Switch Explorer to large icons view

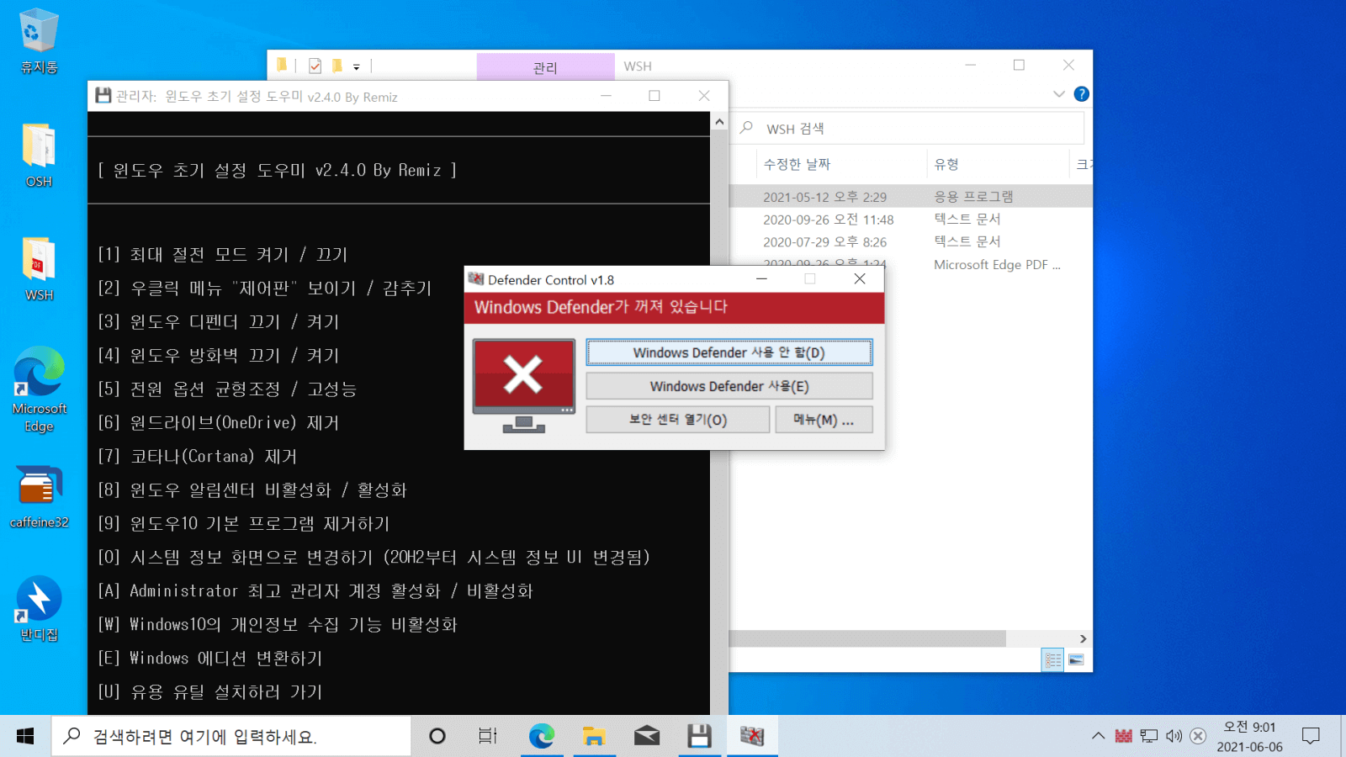[x=1076, y=660]
